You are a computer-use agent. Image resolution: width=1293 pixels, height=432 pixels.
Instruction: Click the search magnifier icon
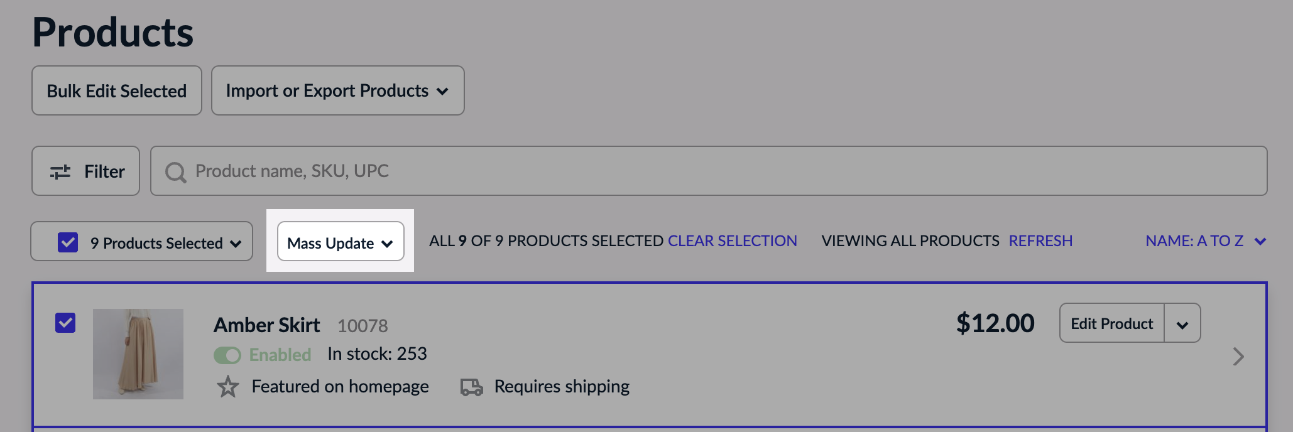click(175, 172)
